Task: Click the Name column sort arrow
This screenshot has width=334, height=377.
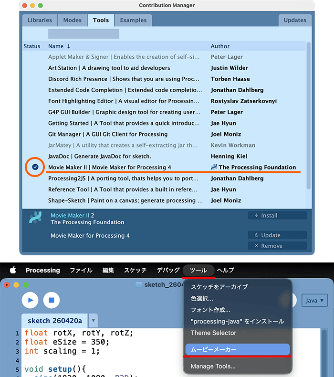Action: tap(69, 46)
